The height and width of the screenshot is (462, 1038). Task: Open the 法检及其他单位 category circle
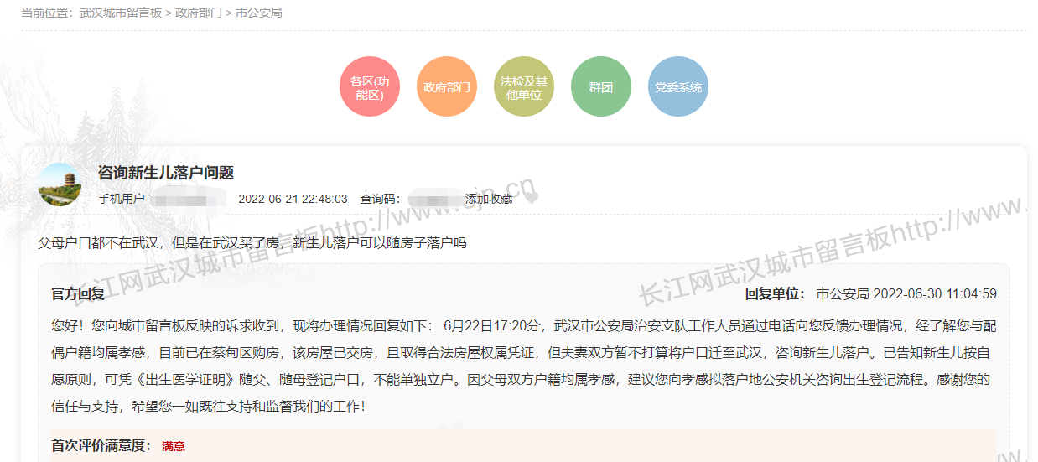pos(524,87)
